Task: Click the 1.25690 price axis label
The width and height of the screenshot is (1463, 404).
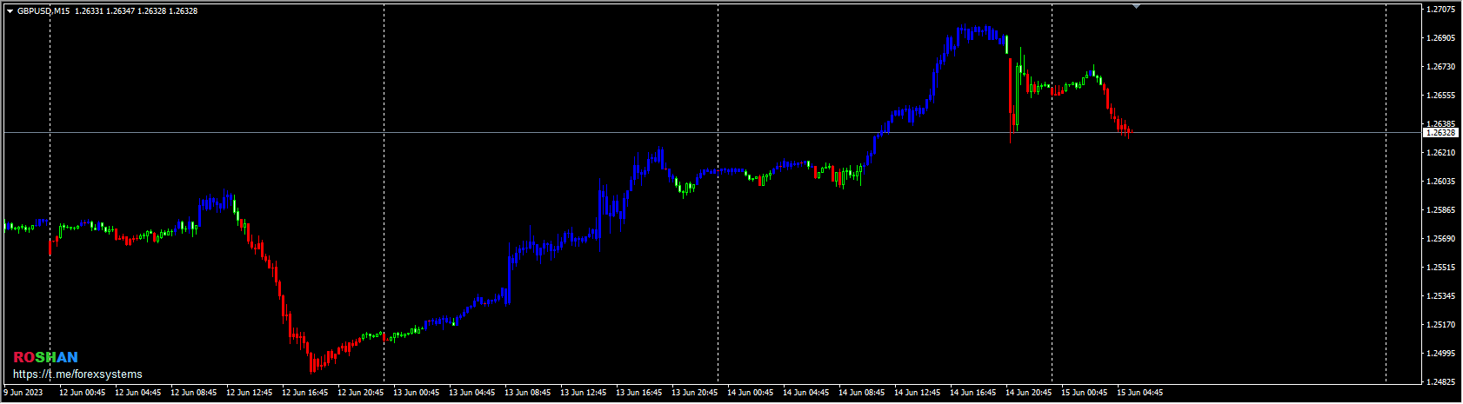Action: click(1441, 239)
